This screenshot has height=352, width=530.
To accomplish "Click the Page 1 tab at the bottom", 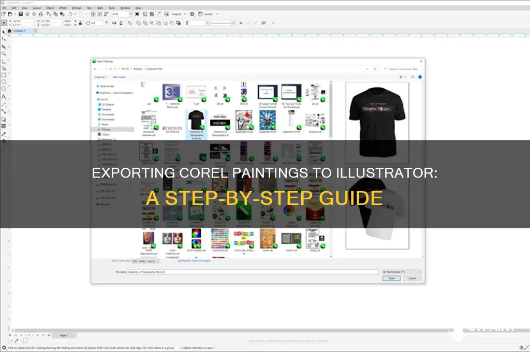I will click(x=64, y=335).
